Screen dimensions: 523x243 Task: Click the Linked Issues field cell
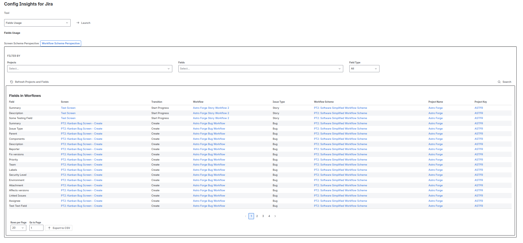pos(18,196)
